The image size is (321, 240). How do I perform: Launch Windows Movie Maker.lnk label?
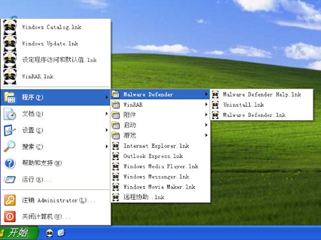pyautogui.click(x=159, y=187)
